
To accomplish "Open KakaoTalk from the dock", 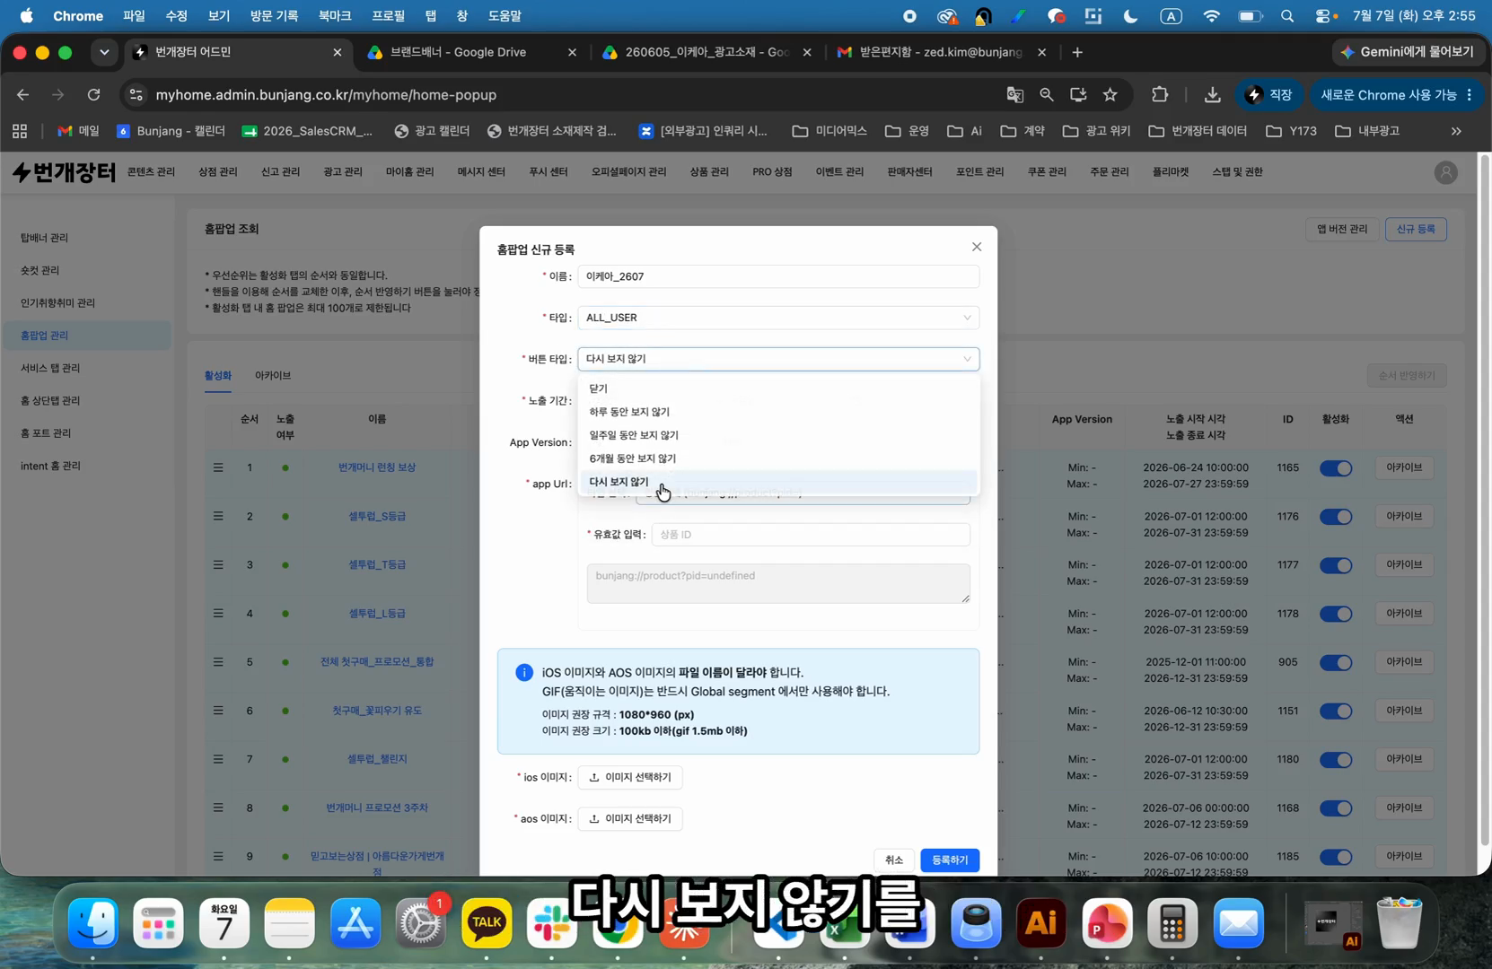I will click(487, 923).
